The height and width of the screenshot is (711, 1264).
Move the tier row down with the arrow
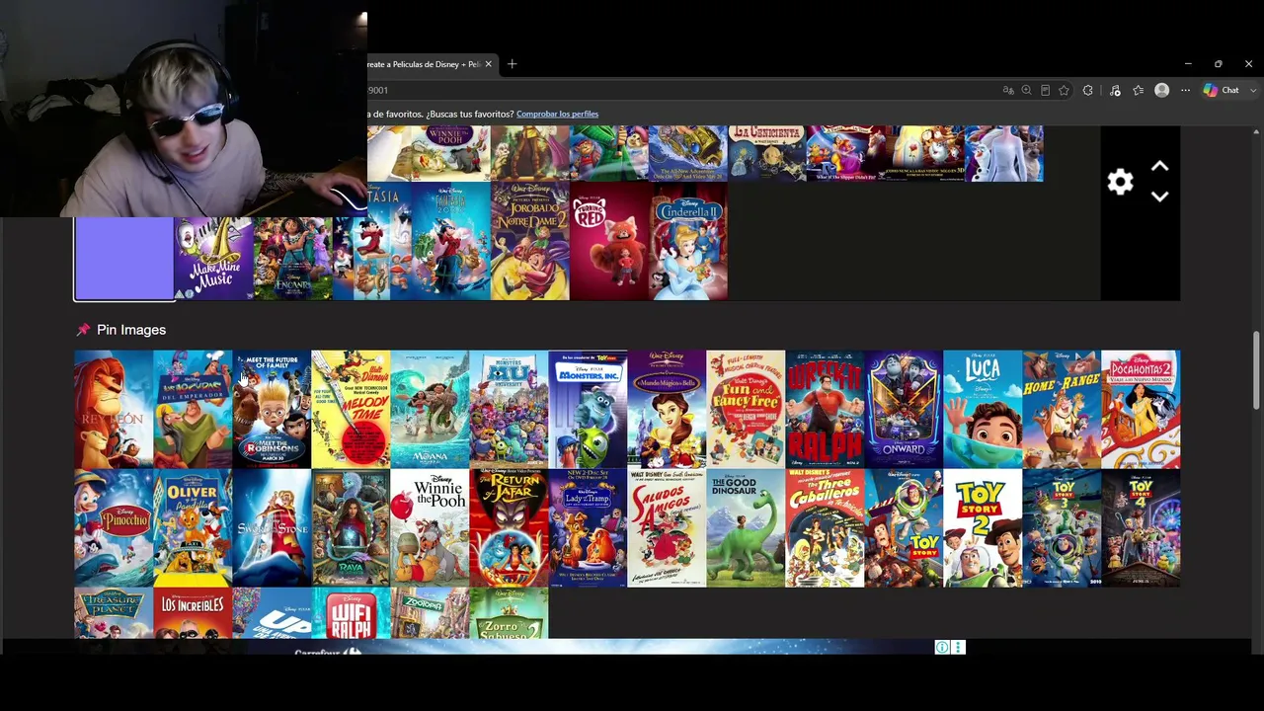(1160, 197)
